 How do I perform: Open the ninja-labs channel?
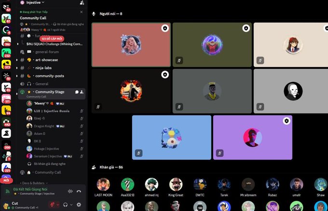click(52, 68)
